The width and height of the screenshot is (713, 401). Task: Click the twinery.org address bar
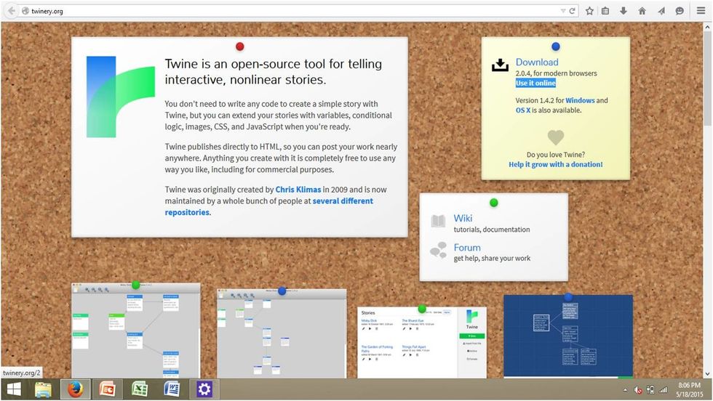pyautogui.click(x=291, y=11)
